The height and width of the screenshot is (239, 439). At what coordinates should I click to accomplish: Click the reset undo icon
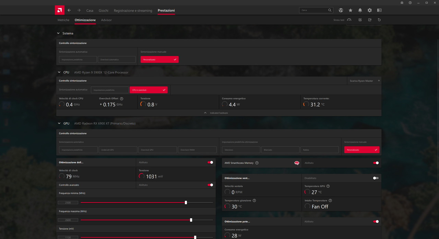point(379,20)
